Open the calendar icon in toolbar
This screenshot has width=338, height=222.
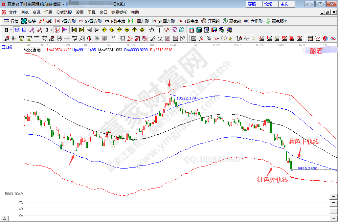coord(192,30)
